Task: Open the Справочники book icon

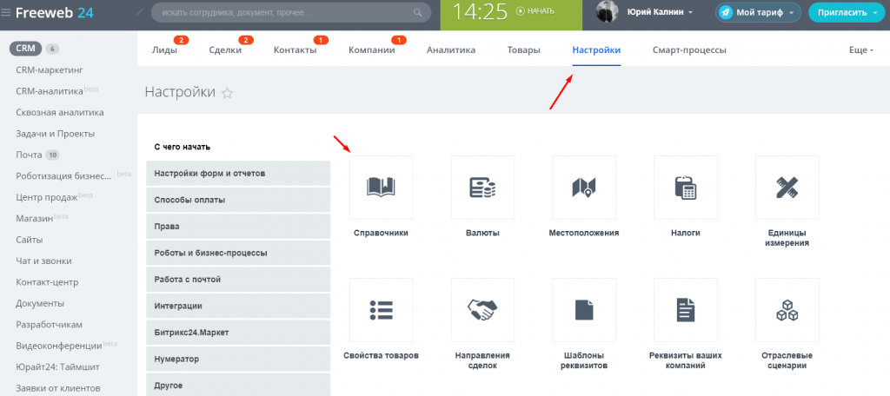Action: tap(381, 187)
